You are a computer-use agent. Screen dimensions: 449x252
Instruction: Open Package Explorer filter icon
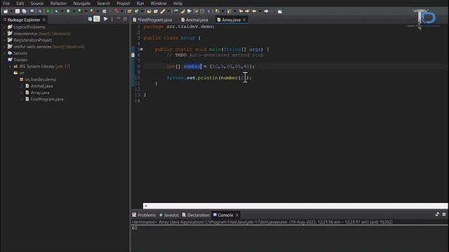[x=105, y=19]
